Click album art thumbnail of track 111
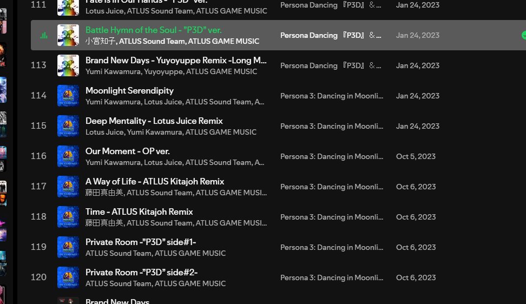 68,8
